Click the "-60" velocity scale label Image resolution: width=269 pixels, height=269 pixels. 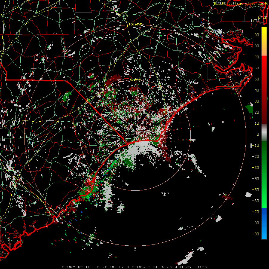coord(256,201)
